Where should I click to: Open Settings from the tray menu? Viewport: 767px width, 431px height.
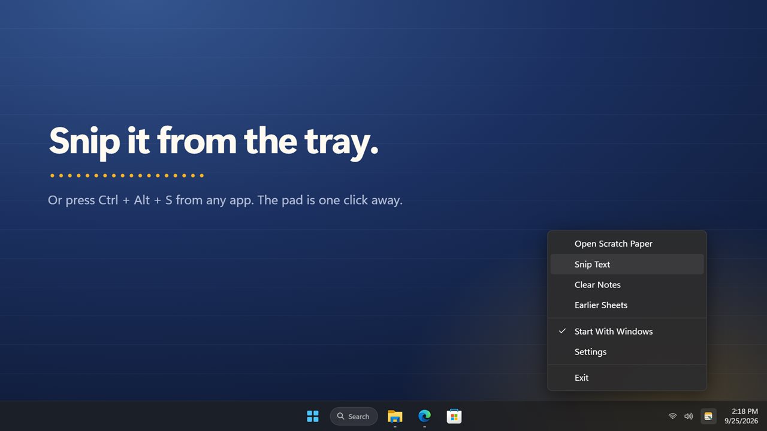click(x=627, y=351)
